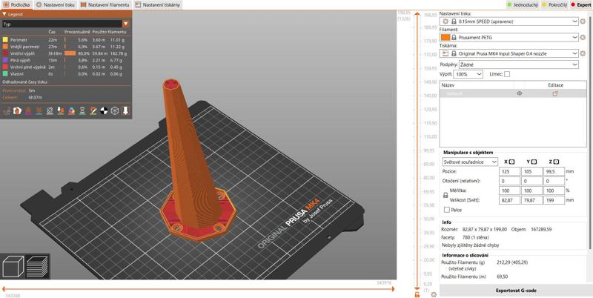This screenshot has width=593, height=298.
Task: Click the Měřítka X scale field
Action: click(509, 191)
